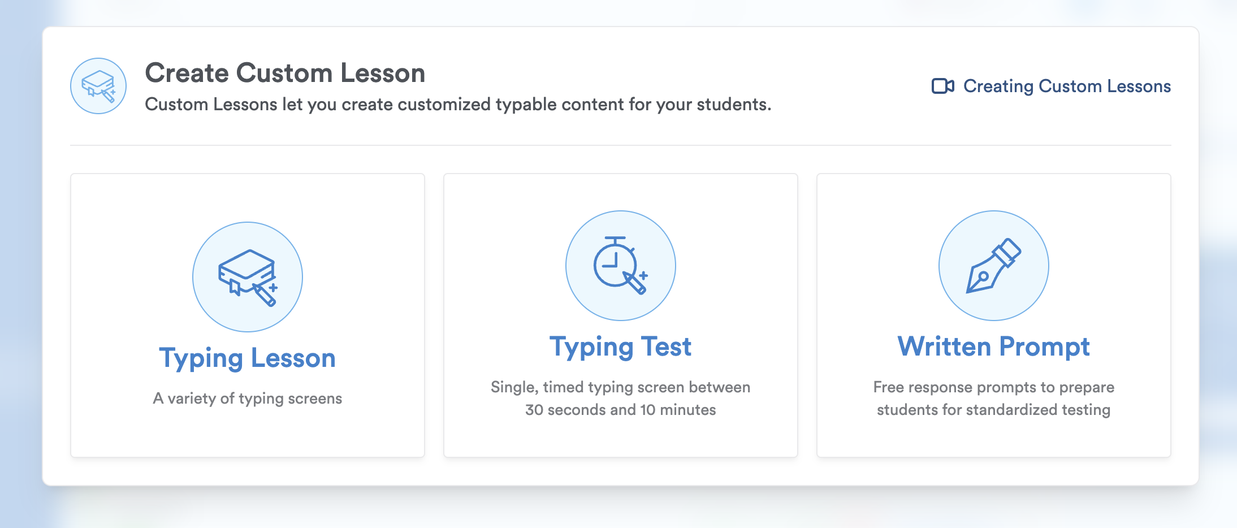Click the horizontal divider below the header
The image size is (1237, 528).
(620, 145)
